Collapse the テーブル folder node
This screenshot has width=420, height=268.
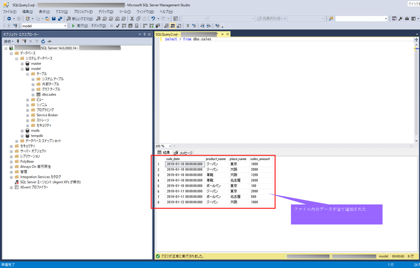27,74
